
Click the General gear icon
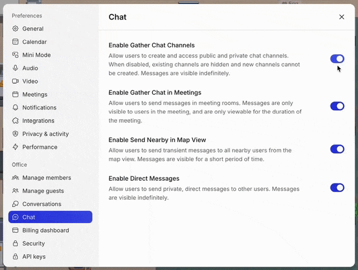tap(15, 28)
